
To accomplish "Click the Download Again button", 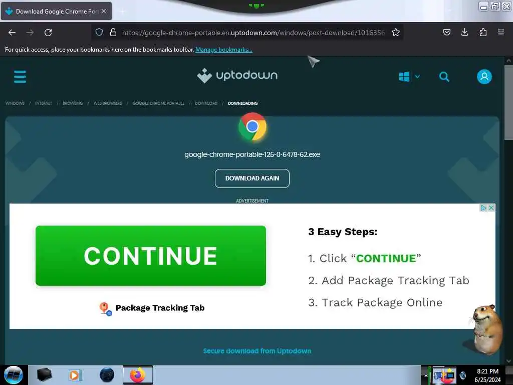I will click(252, 178).
